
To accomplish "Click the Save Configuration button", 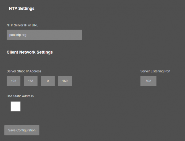I will coord(22,130).
